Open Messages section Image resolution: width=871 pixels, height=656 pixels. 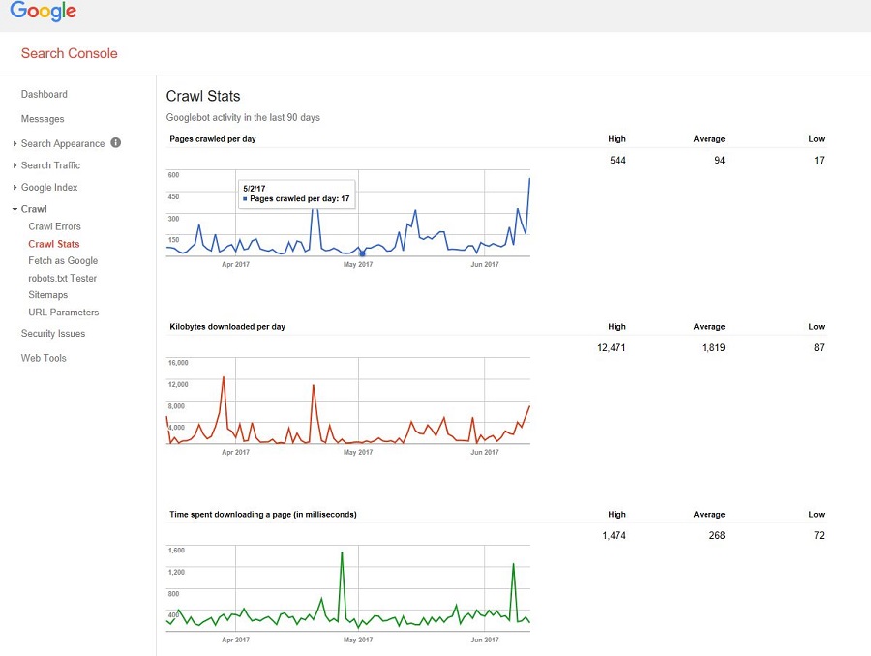pyautogui.click(x=43, y=119)
